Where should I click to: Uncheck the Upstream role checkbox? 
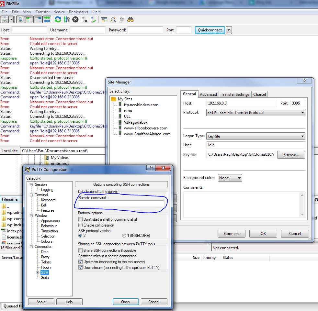[x=81, y=262]
